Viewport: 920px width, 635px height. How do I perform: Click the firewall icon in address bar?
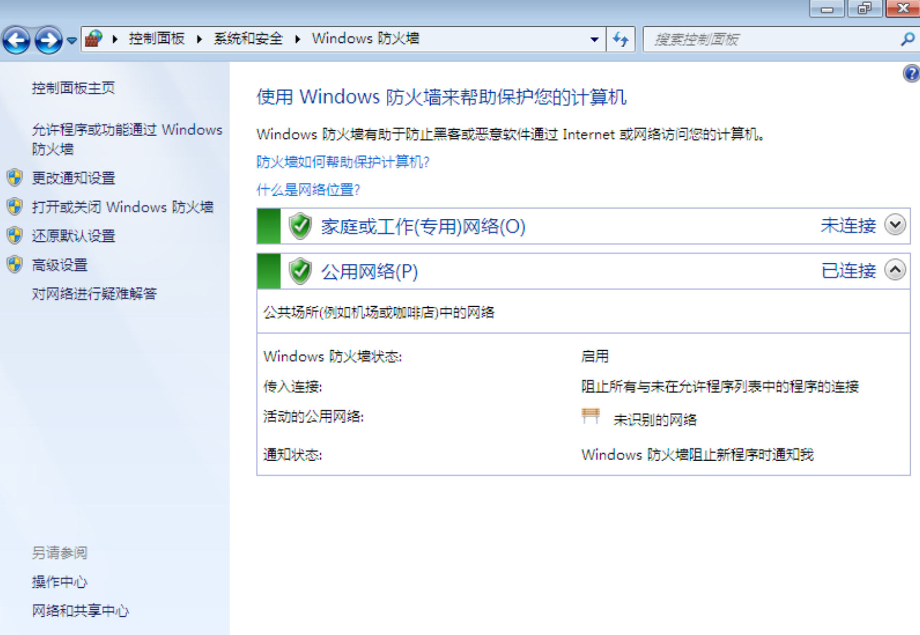(x=94, y=39)
